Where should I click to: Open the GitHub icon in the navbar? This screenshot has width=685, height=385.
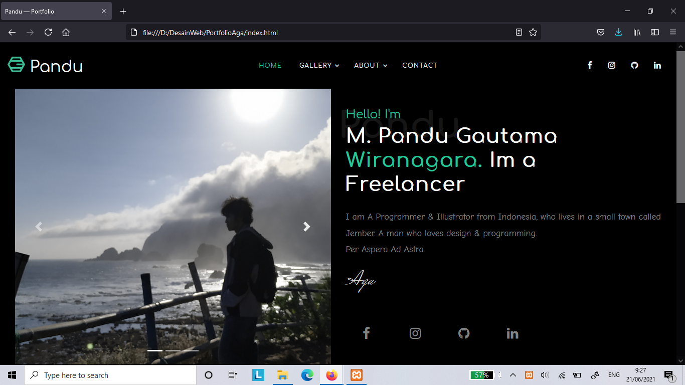(x=634, y=65)
